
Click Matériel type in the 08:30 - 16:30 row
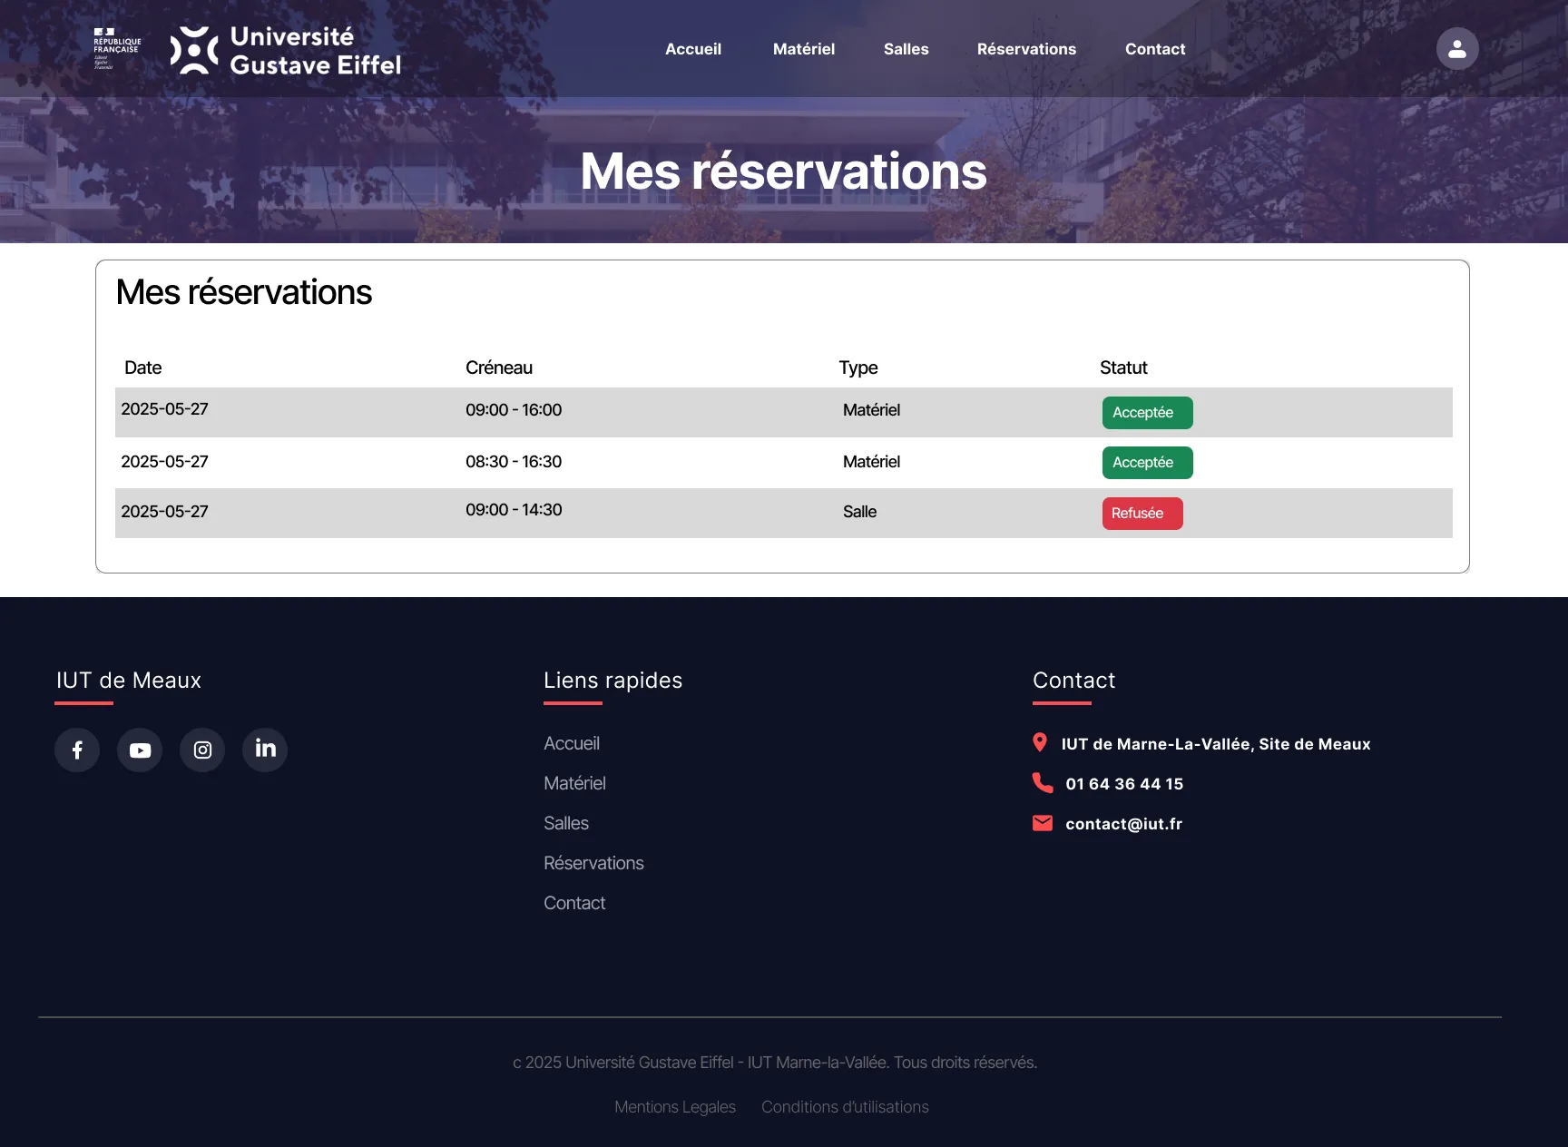pyautogui.click(x=871, y=462)
